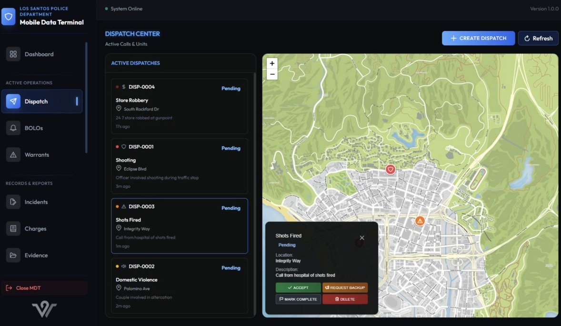Open the BOLOs section
The height and width of the screenshot is (326, 561).
[33, 128]
